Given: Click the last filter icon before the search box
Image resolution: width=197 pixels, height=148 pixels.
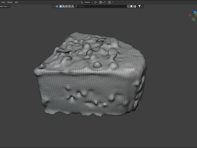Looking at the screenshot, I should [x=73, y=6].
